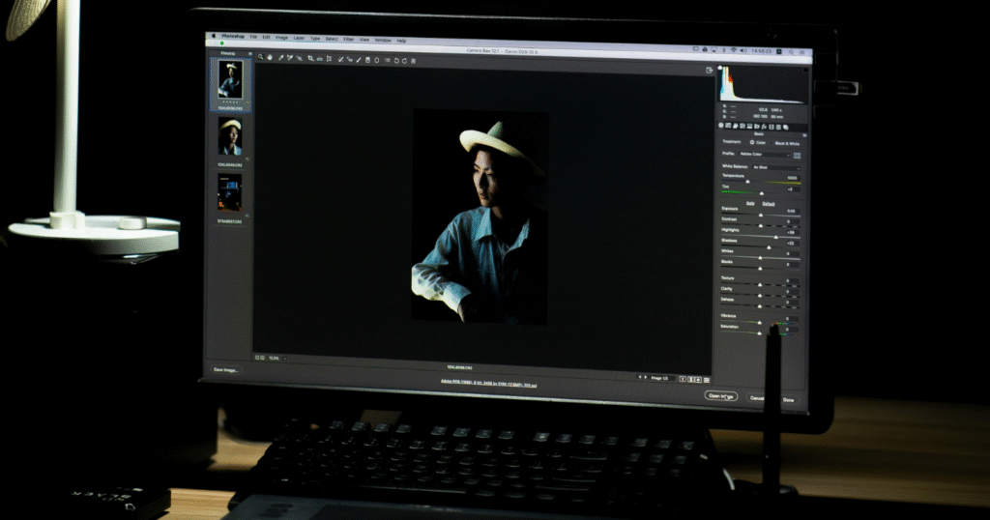Select the Color Sampler tool

pyautogui.click(x=290, y=58)
